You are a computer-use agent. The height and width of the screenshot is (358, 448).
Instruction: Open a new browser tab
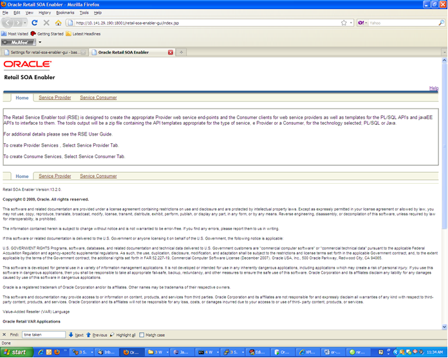click(x=181, y=52)
